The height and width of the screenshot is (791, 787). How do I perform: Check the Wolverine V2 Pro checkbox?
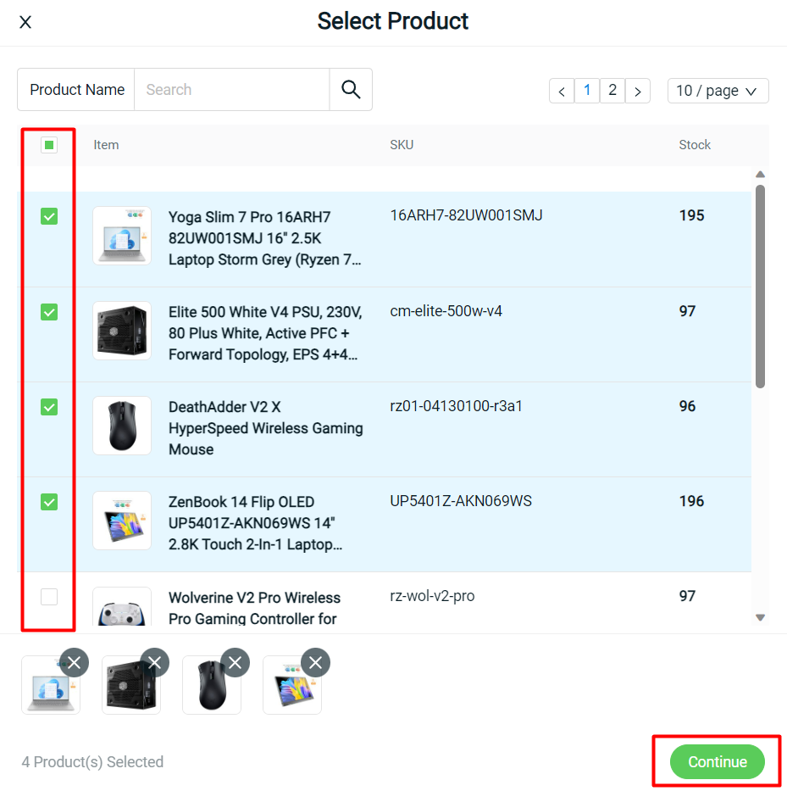point(49,597)
